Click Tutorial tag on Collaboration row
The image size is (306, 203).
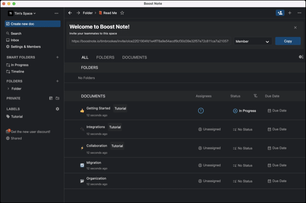tap(117, 146)
